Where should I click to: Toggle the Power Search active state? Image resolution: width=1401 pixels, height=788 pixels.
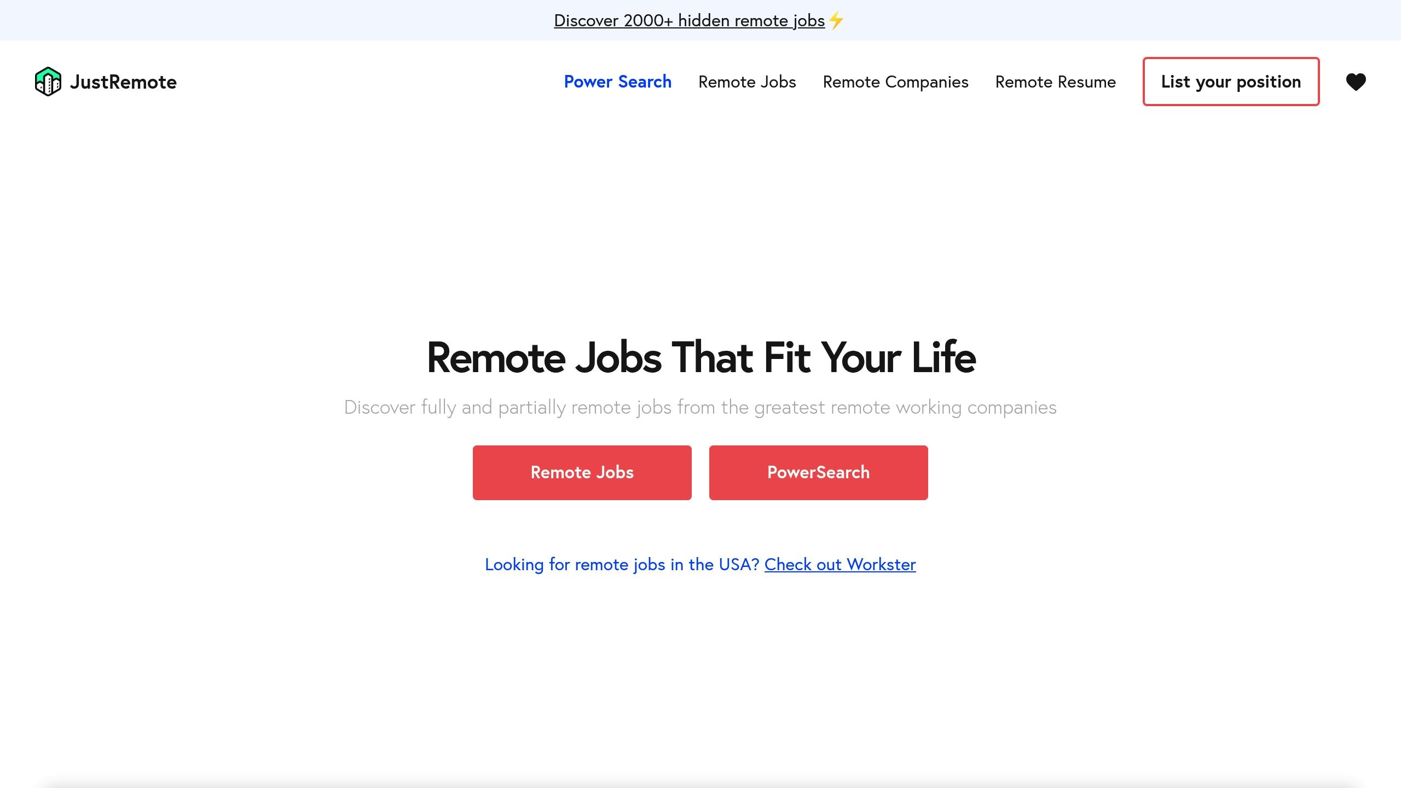tap(618, 82)
